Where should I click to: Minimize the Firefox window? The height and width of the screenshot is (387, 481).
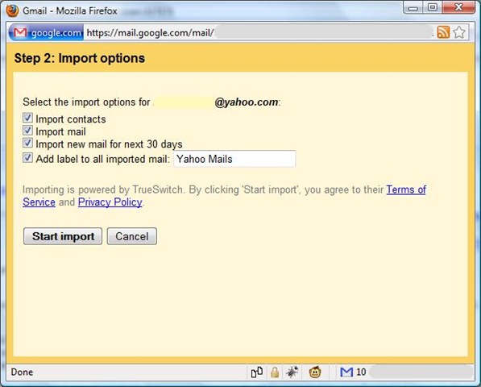[x=413, y=8]
